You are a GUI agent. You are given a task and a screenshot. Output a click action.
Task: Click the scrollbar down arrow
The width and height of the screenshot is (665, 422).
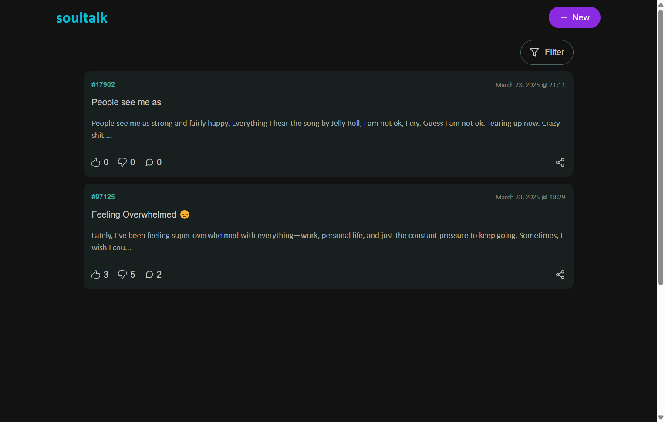pyautogui.click(x=661, y=418)
